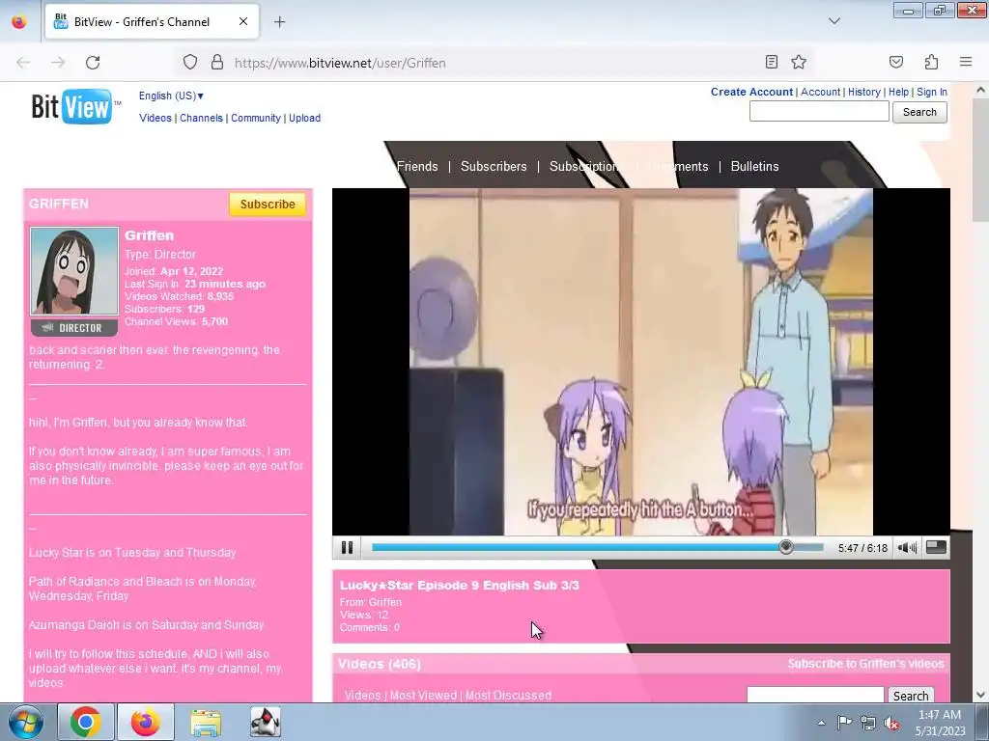Screen dimensions: 989x741
Task: Open the Windows Start menu
Action: pos(26,722)
